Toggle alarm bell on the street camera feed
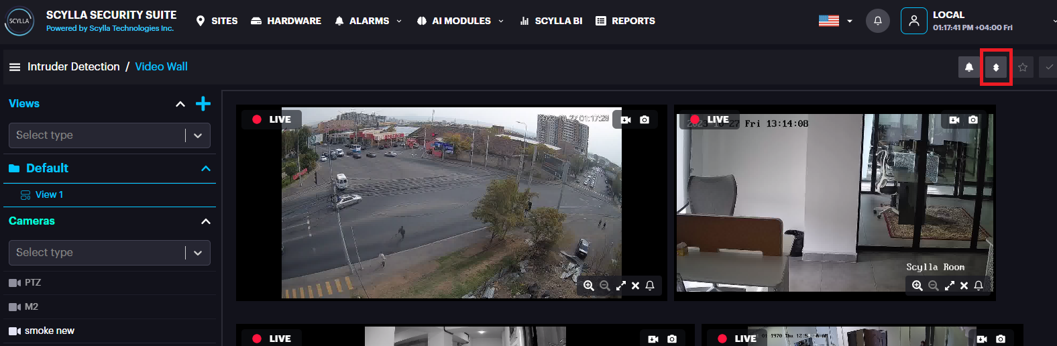Screen dimensions: 1057x346 coord(650,286)
